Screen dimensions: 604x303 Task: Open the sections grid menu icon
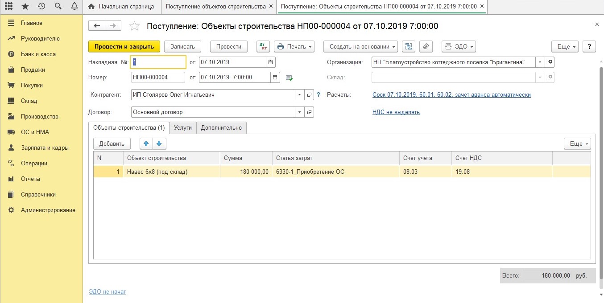point(8,6)
